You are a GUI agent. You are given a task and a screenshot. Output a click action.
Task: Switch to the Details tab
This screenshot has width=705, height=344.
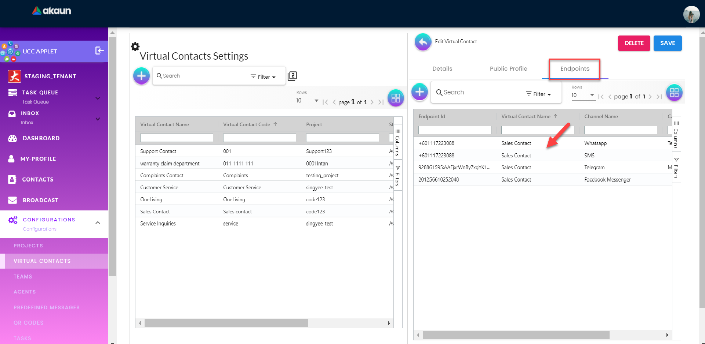[442, 68]
